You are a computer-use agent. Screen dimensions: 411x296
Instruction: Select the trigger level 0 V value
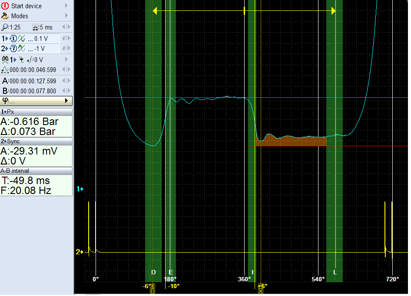tap(39, 60)
